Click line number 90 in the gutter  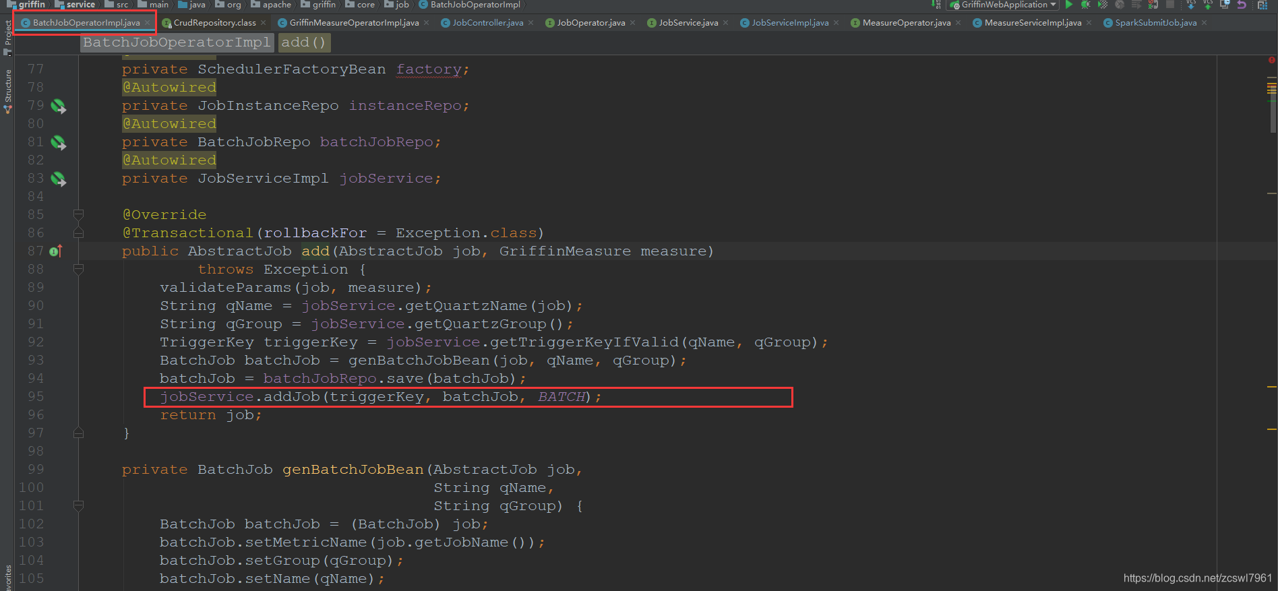[36, 306]
